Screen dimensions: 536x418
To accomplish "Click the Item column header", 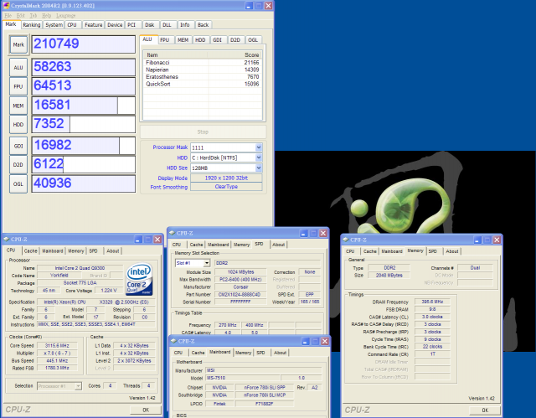I will [175, 55].
